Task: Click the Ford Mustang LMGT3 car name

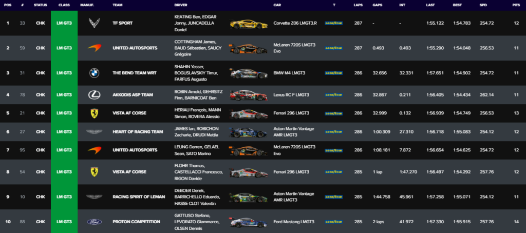Action: (294, 222)
